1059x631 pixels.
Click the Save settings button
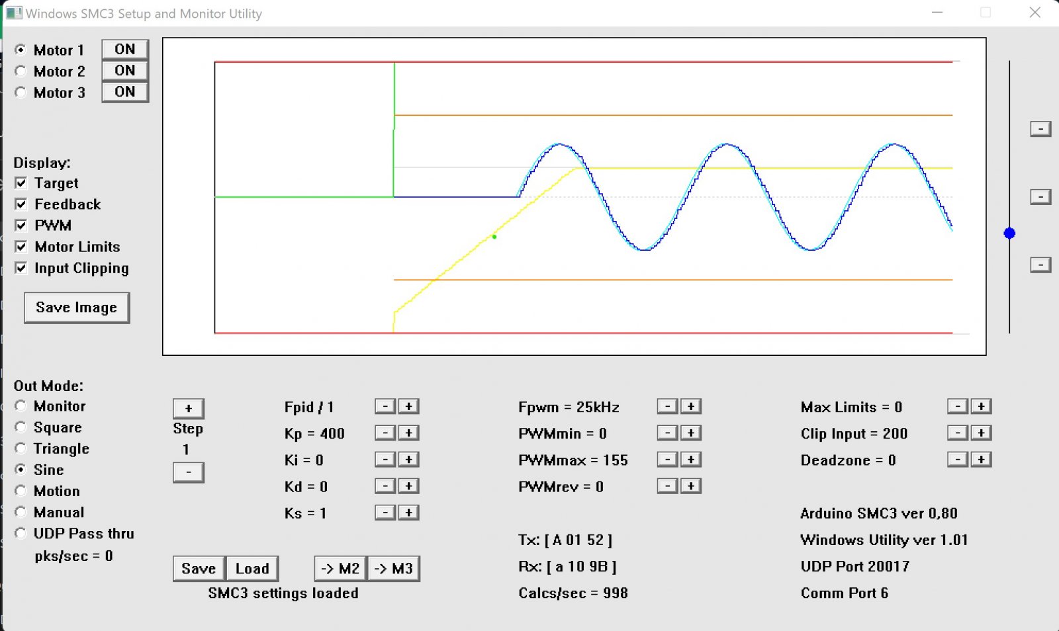pyautogui.click(x=199, y=569)
